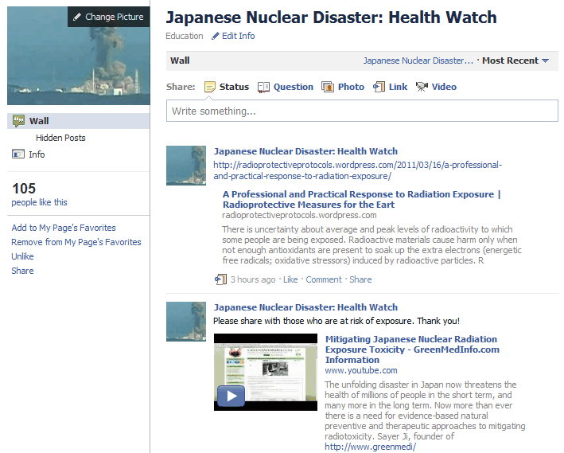Screen dimensions: 564x453
Task: Select the Link share icon
Action: click(x=379, y=87)
